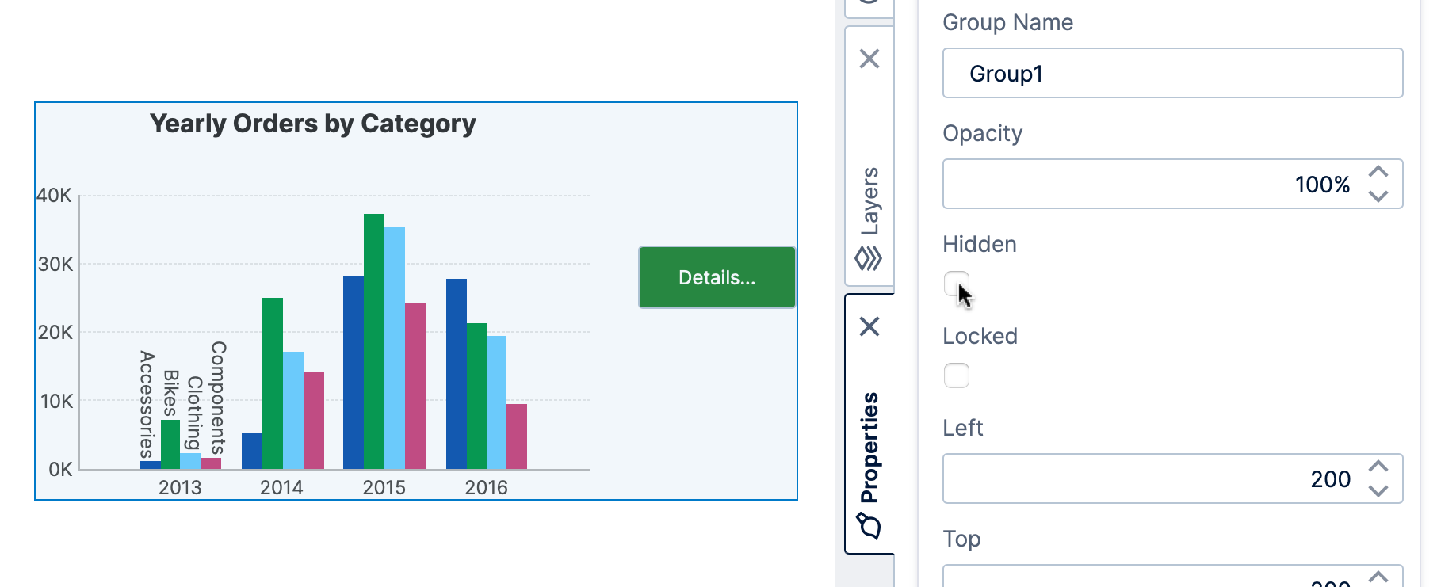Open the Properties tab
The height and width of the screenshot is (587, 1437).
click(x=869, y=444)
